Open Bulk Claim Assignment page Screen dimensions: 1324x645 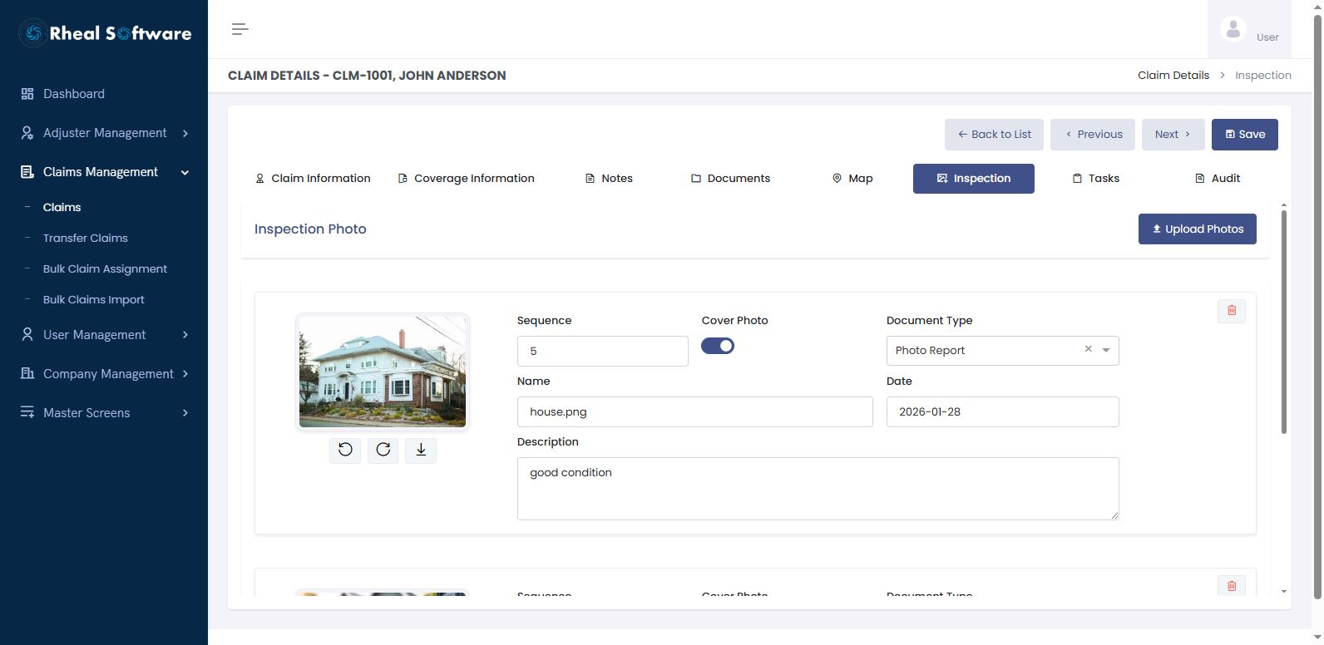[105, 268]
